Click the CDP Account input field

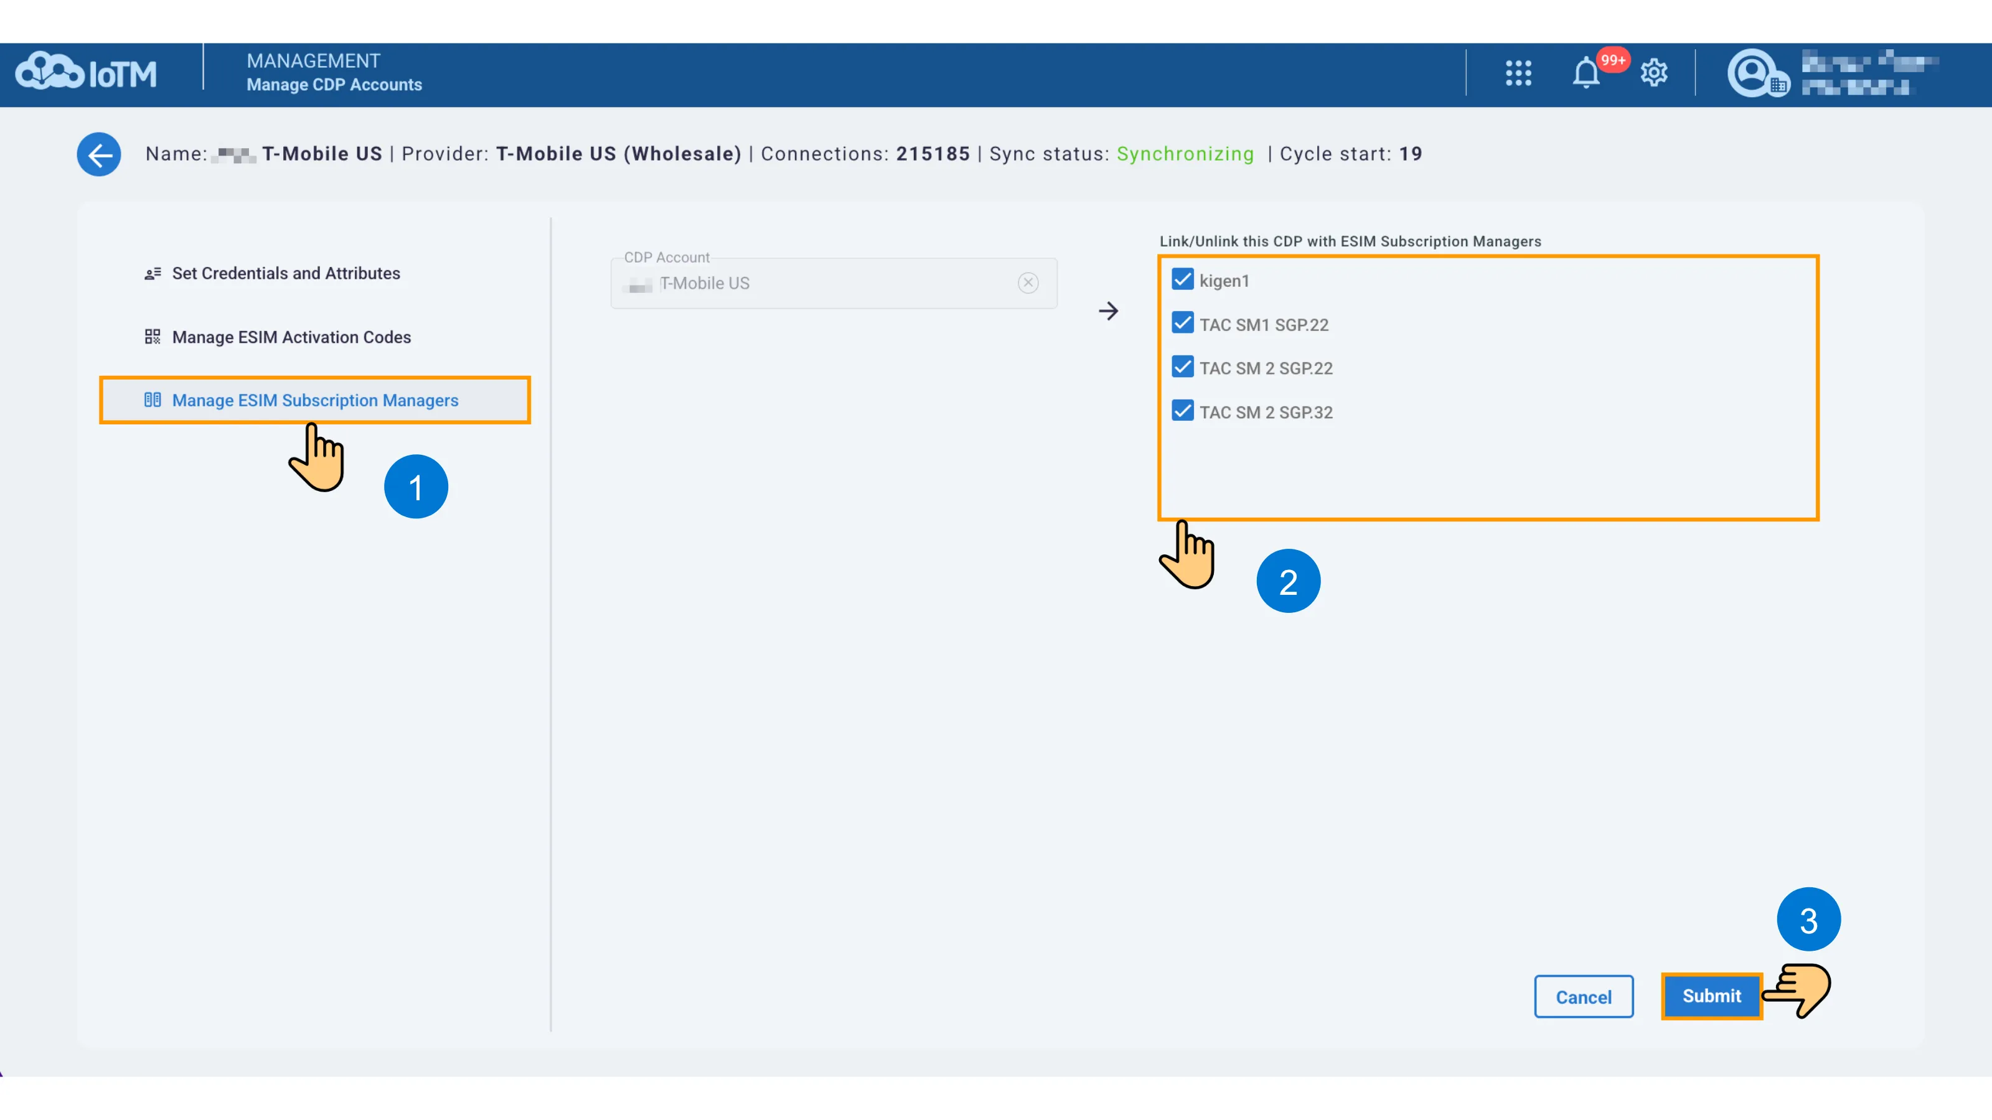[x=834, y=283]
